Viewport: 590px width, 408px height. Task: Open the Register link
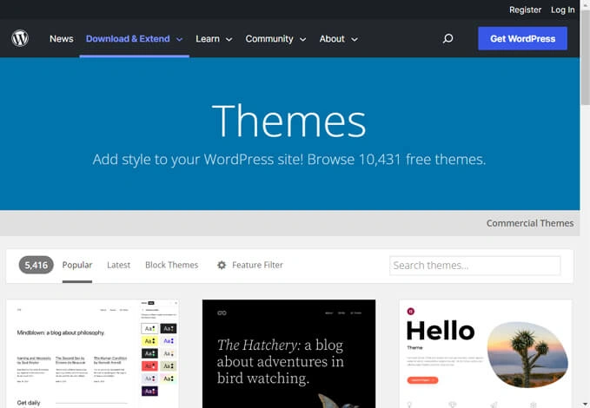coord(525,10)
